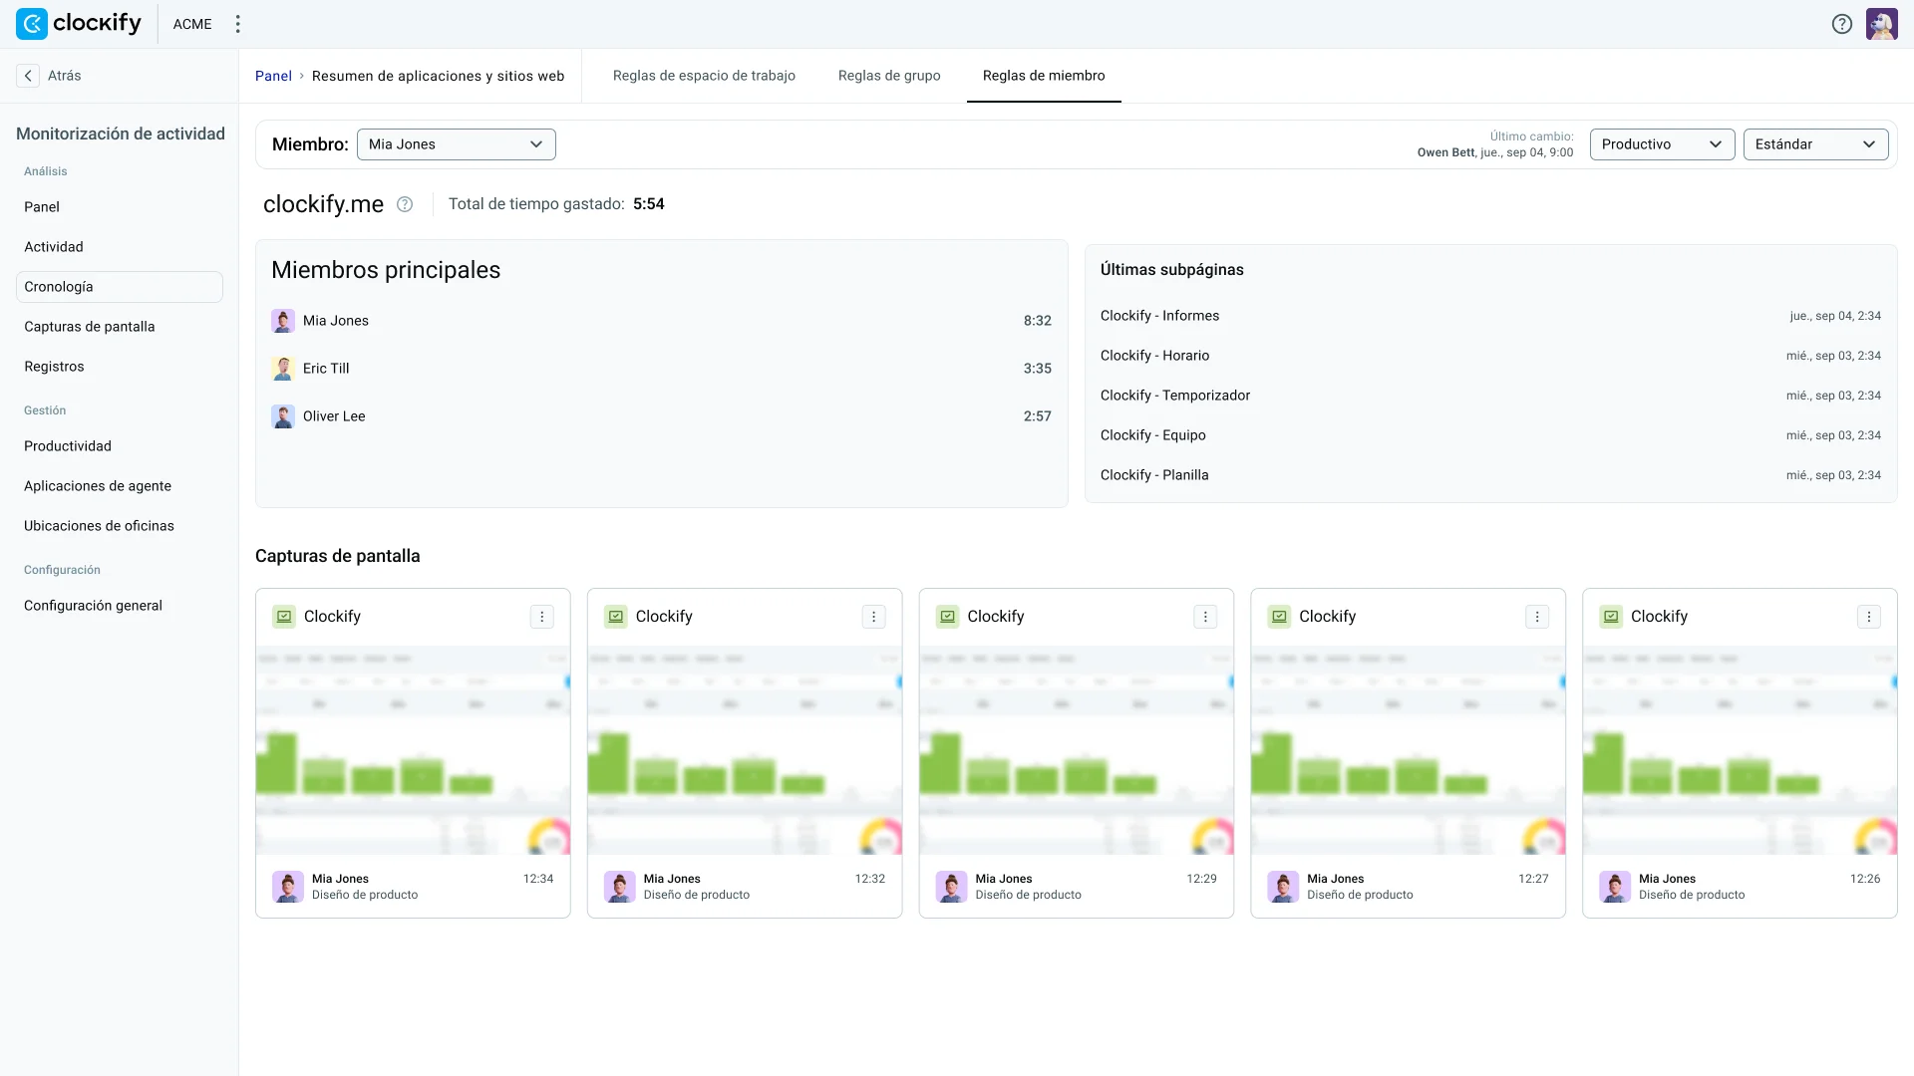Click Eric Till's avatar
Viewport: 1914px width, 1076px height.
283,369
